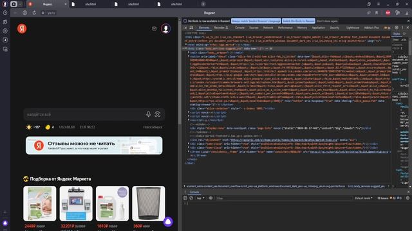Viewport: 412px width, 231px height.
Task: Open the Adblock Plus DevTools tab
Action: click(371, 28)
